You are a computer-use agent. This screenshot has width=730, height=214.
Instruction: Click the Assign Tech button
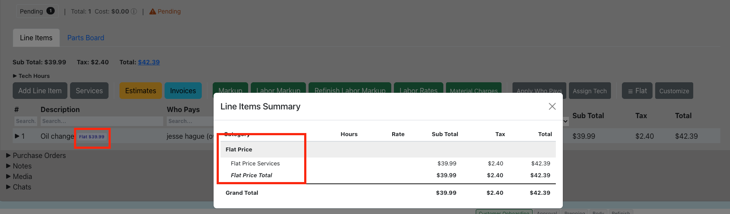[590, 91]
